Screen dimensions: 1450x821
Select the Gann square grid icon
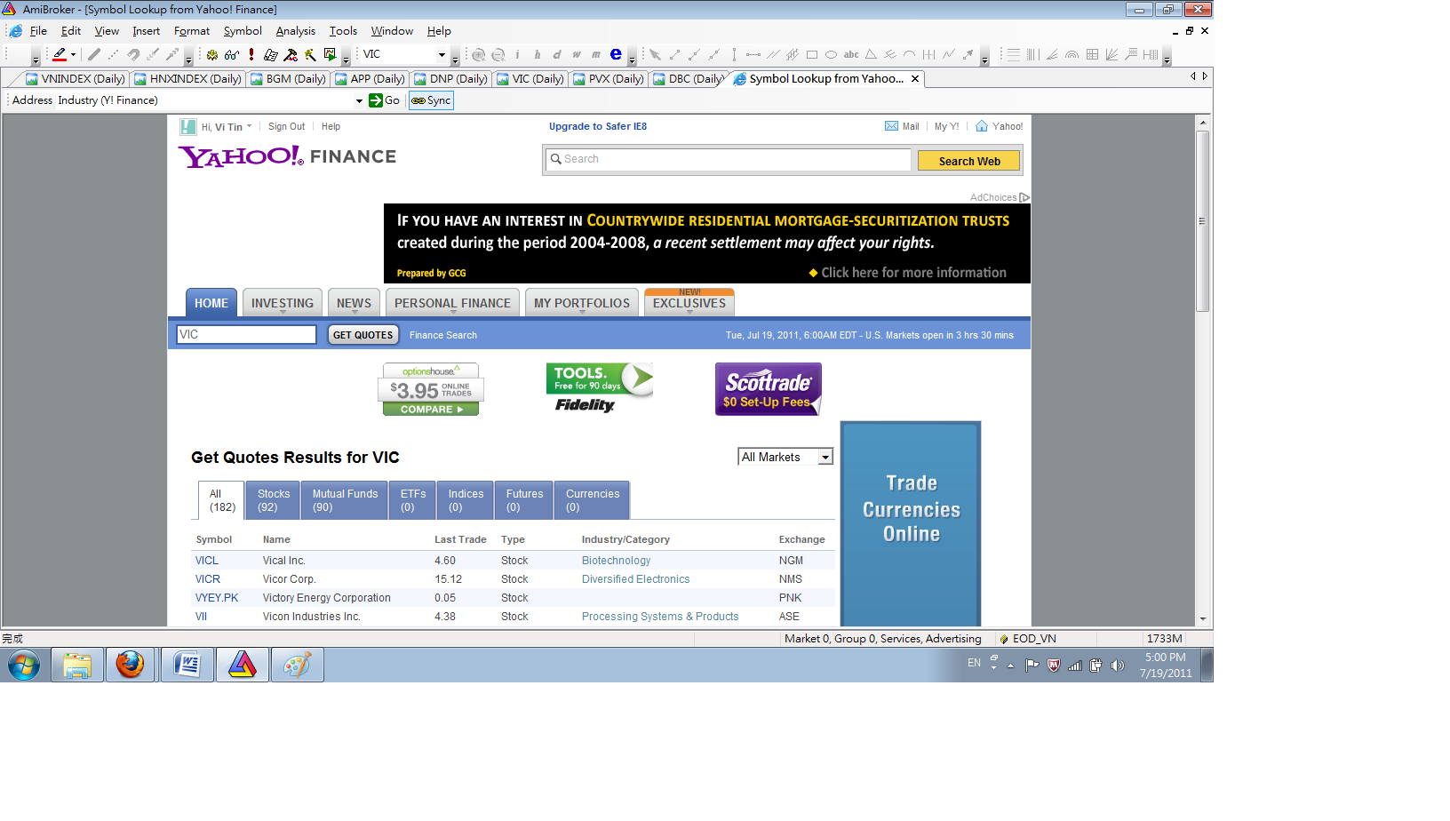[x=1092, y=54]
